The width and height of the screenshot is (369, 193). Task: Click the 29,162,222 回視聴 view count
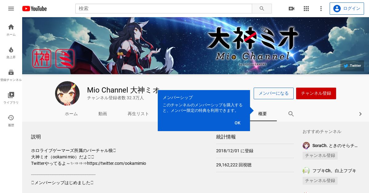(x=234, y=165)
